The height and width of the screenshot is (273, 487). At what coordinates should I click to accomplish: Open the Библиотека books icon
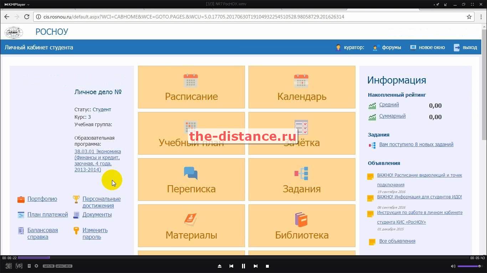[301, 219]
